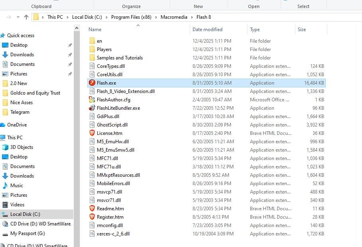Click the up arrow navigation button
This screenshot has height=247, width=362.
[x=26, y=17]
